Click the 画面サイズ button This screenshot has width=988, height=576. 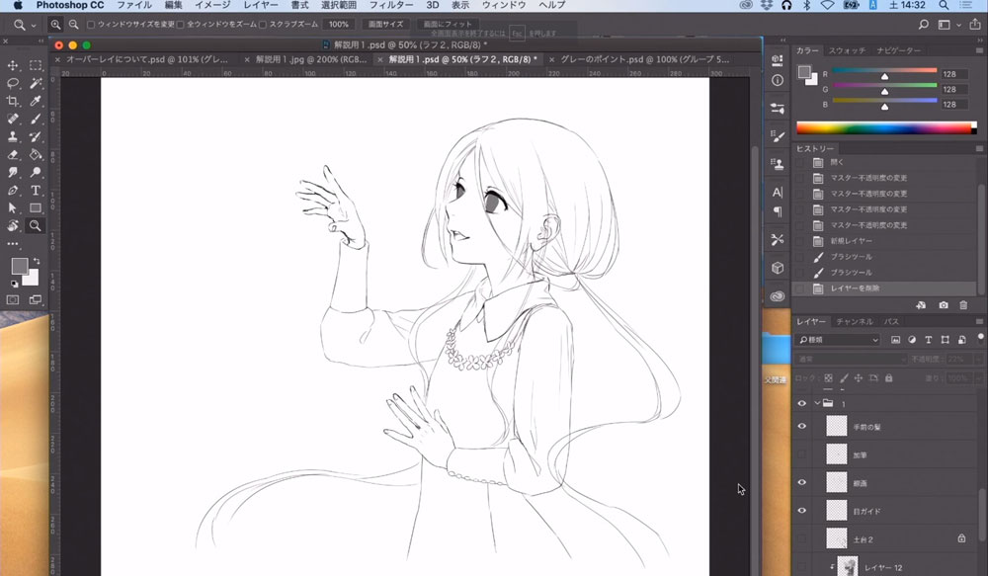click(384, 24)
